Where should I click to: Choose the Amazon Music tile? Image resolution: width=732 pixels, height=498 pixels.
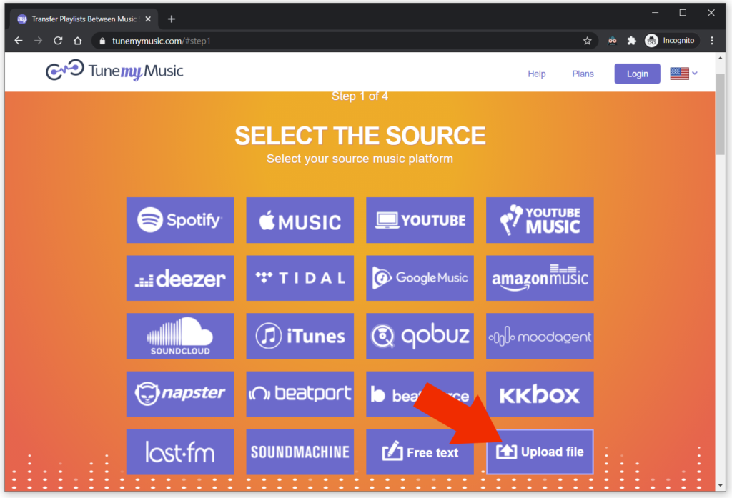click(x=540, y=278)
